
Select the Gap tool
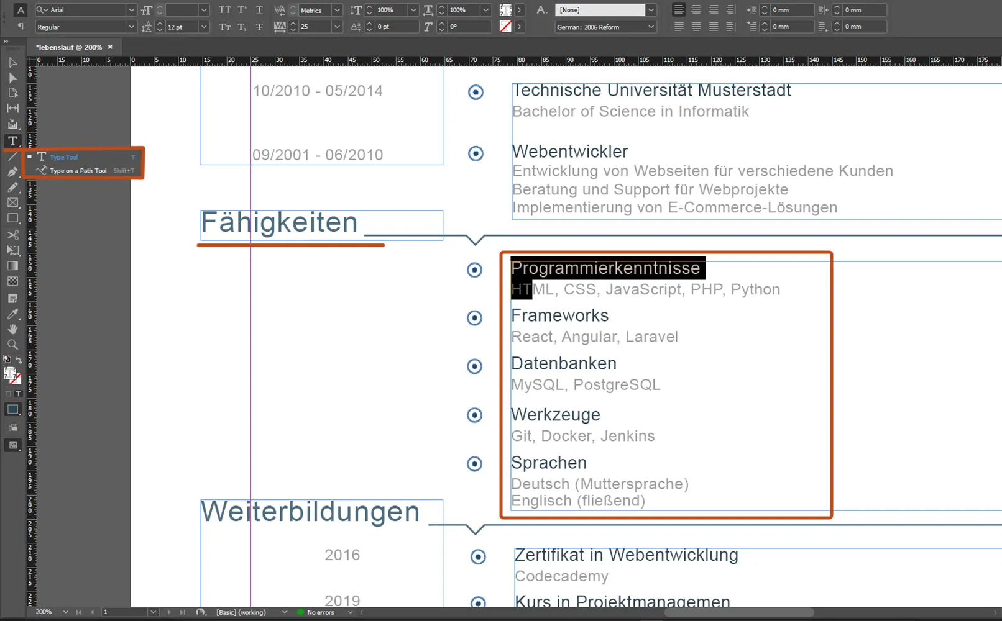click(12, 108)
